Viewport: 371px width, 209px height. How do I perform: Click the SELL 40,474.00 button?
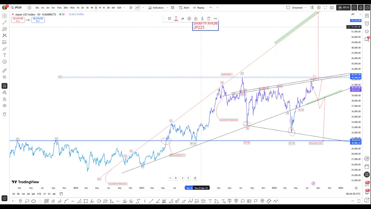[x=18, y=20]
